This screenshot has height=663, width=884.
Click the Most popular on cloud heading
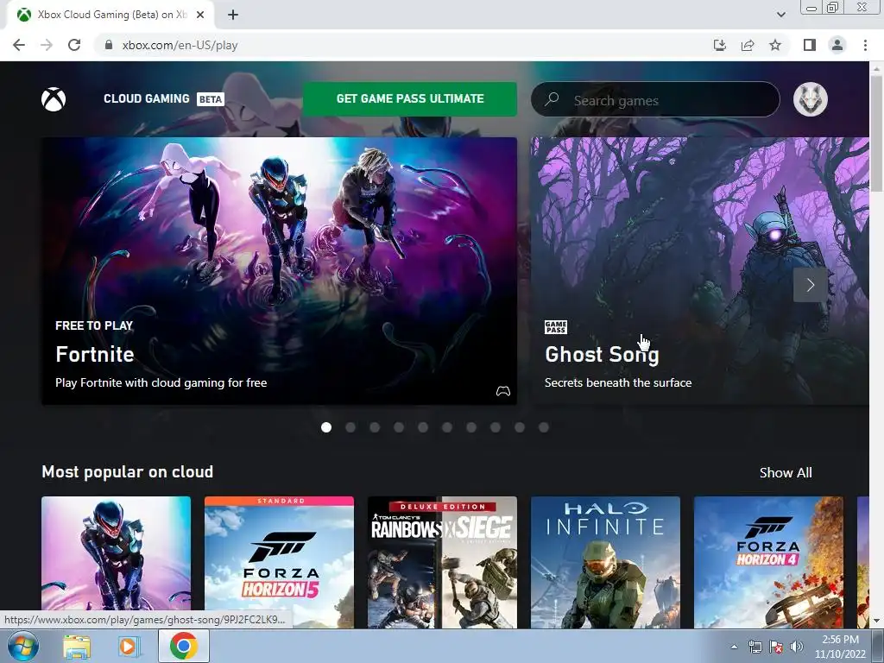[x=128, y=472]
